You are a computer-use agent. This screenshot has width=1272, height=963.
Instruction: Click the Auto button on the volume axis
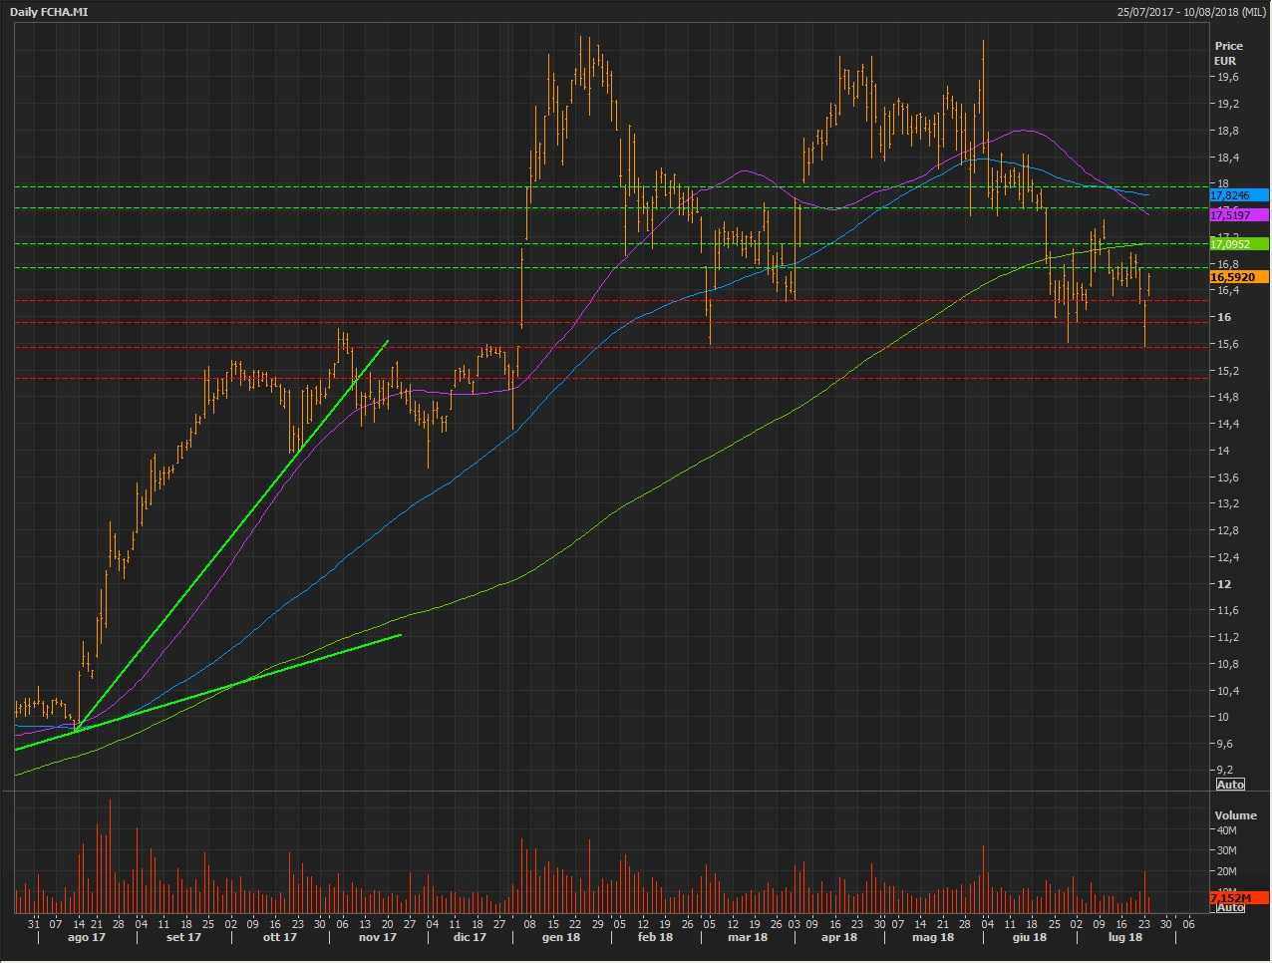tap(1230, 907)
